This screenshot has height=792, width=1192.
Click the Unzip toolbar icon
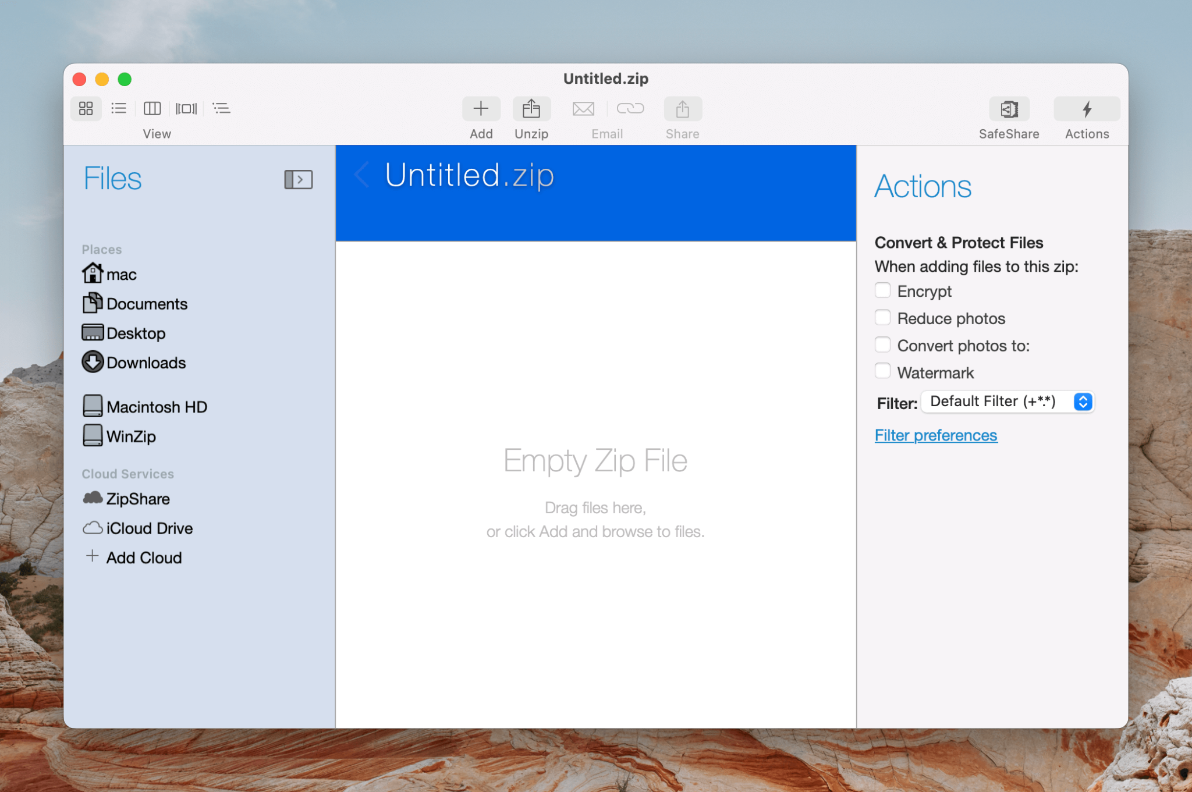click(531, 108)
